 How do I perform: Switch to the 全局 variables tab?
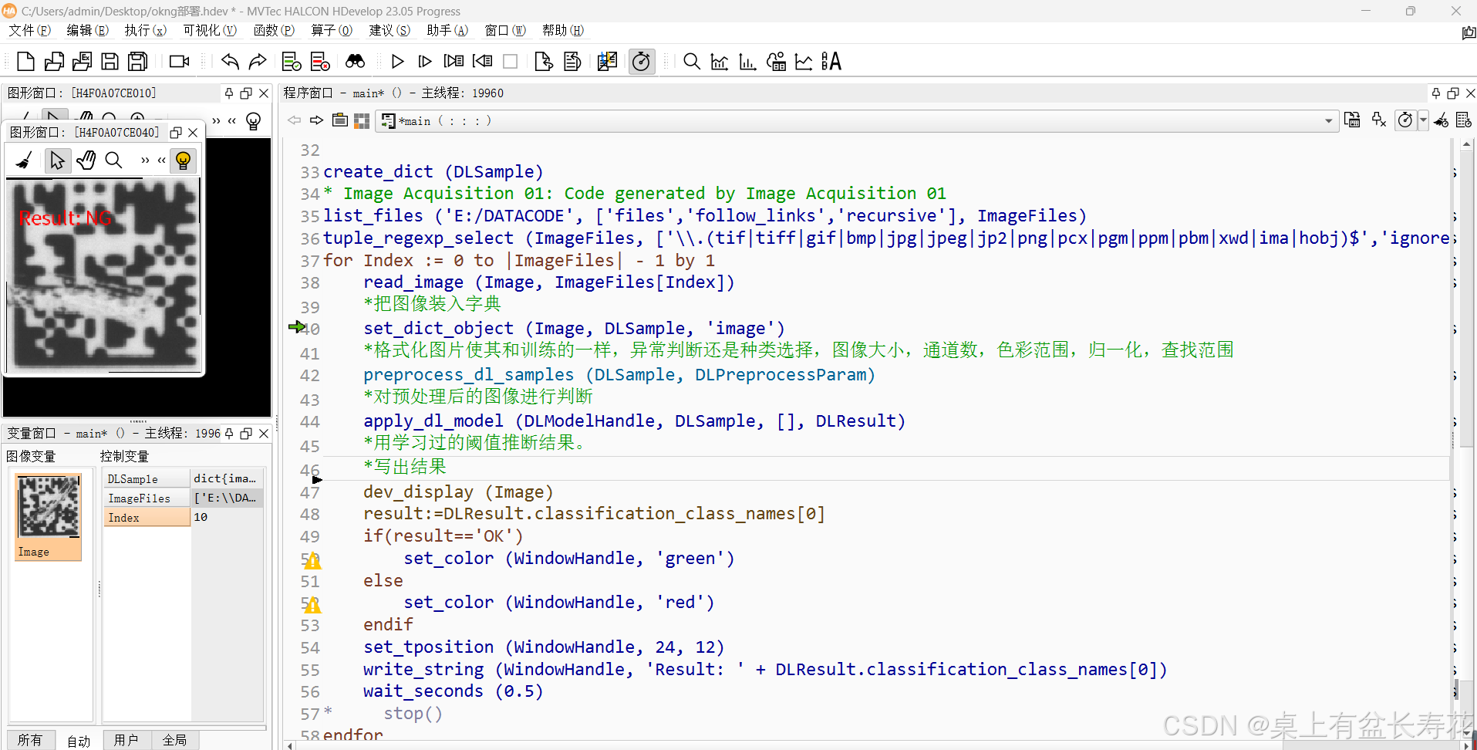175,740
